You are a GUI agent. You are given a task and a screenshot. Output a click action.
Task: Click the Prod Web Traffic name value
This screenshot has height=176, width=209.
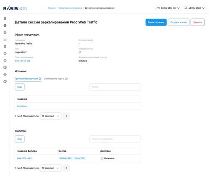pyautogui.click(x=23, y=44)
